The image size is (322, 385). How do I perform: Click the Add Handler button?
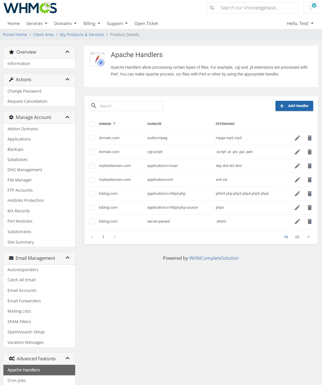pyautogui.click(x=294, y=106)
